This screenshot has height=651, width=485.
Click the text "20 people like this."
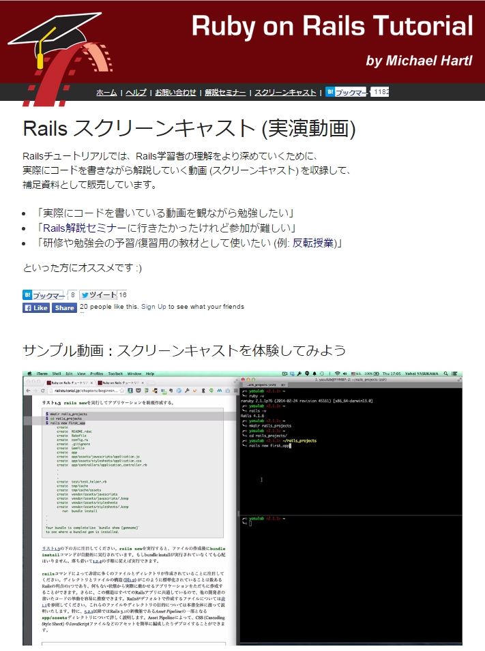(109, 306)
